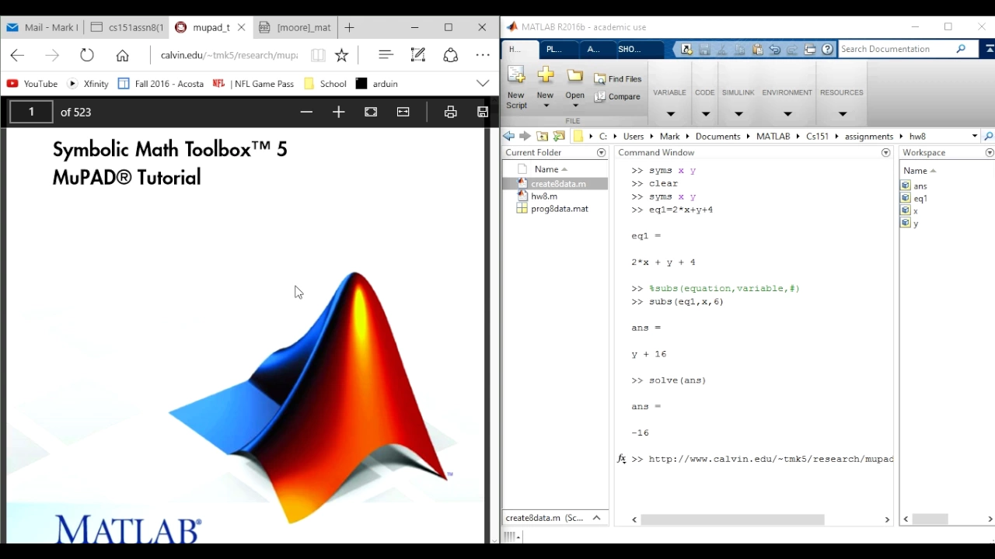Open the Open button dropdown arrow

575,106
